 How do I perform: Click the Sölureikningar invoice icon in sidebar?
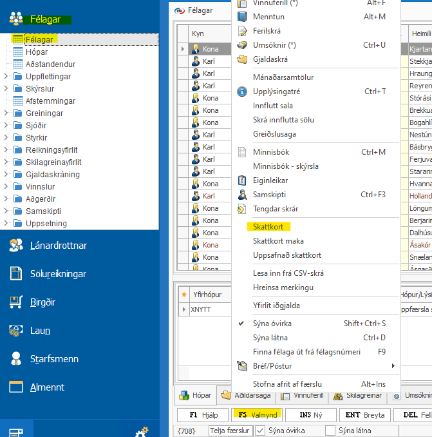coord(17,274)
